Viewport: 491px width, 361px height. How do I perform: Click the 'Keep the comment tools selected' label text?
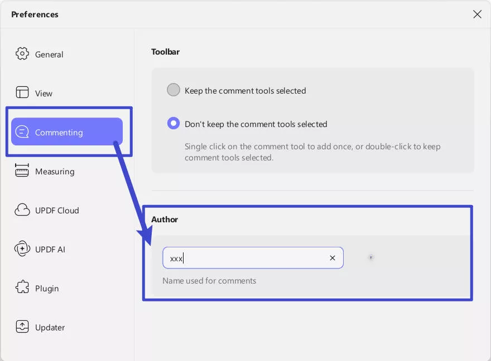(x=245, y=91)
